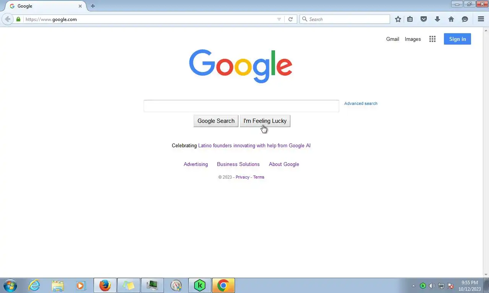Open the Hello chat smiley icon
Screen dimensions: 489x293
(465, 19)
